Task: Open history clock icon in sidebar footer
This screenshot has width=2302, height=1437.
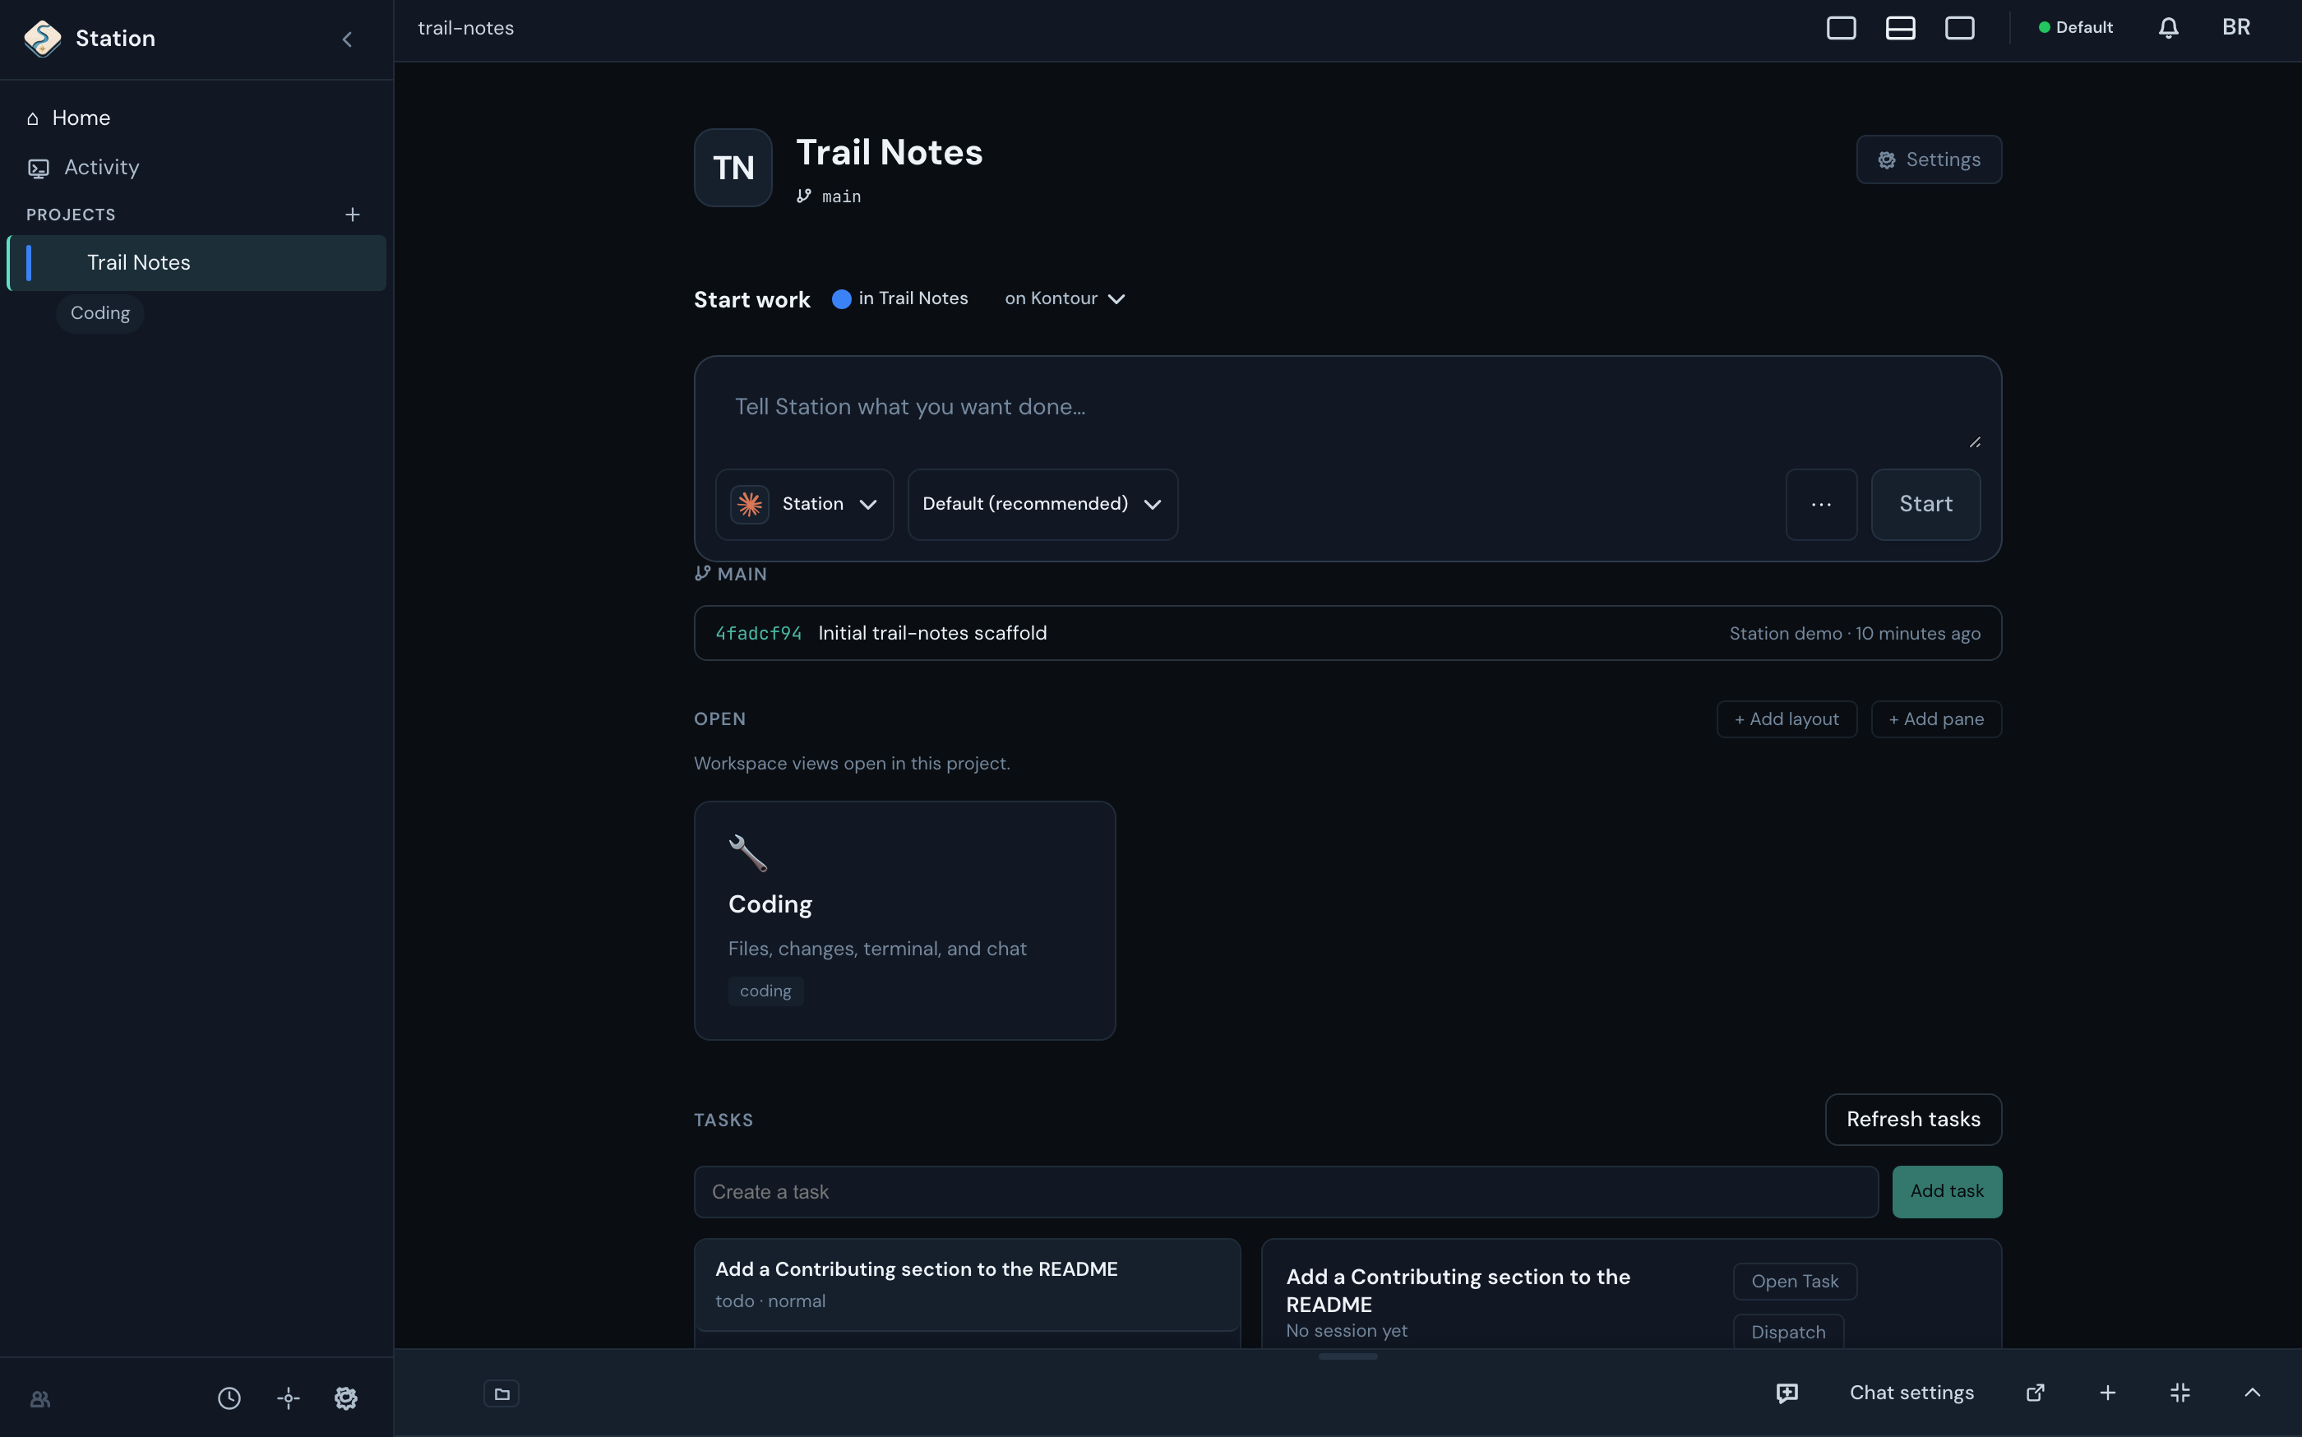Action: click(x=229, y=1398)
